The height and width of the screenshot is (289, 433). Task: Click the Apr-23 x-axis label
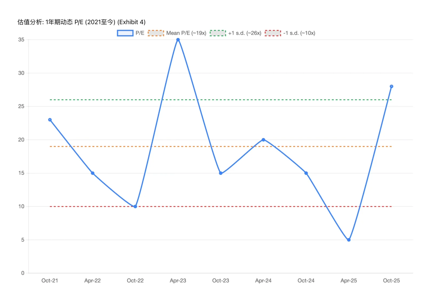178,280
